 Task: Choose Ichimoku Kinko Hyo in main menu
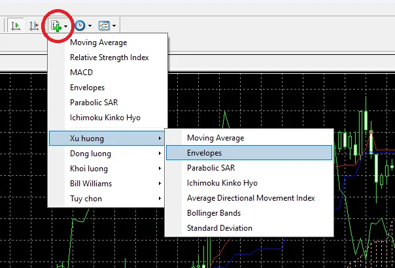point(108,118)
